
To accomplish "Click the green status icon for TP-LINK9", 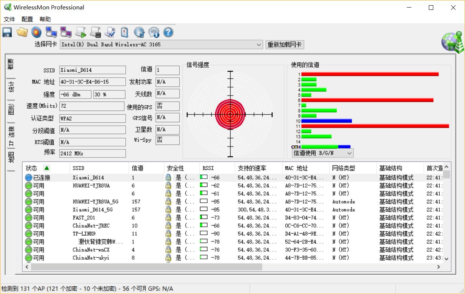I will [x=29, y=234].
